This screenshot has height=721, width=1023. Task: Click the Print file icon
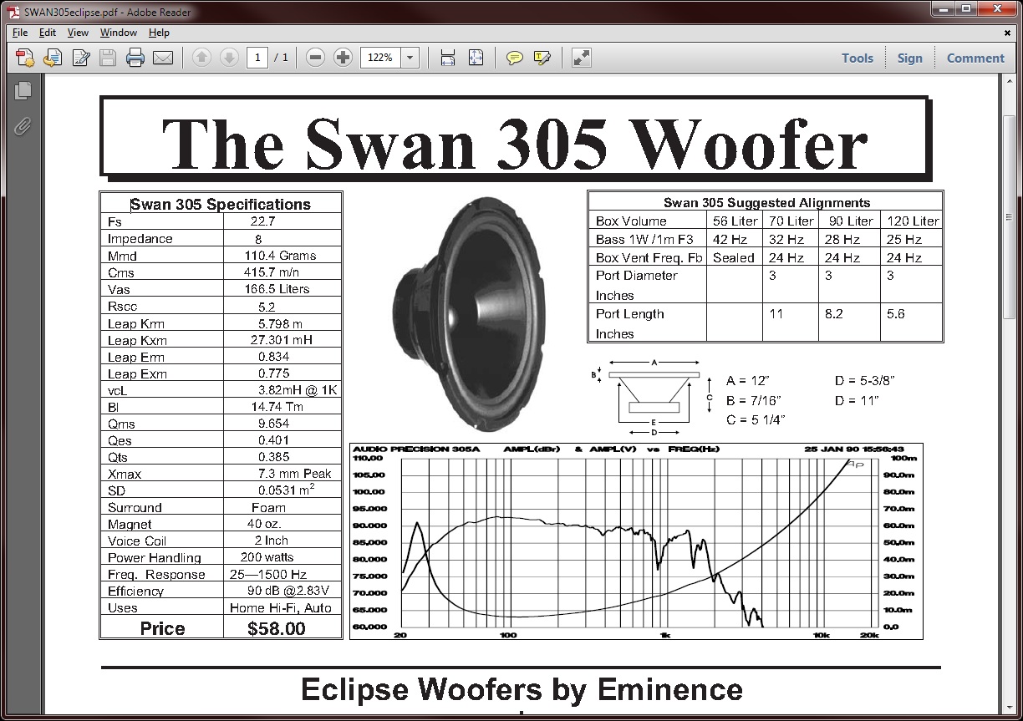coord(135,58)
